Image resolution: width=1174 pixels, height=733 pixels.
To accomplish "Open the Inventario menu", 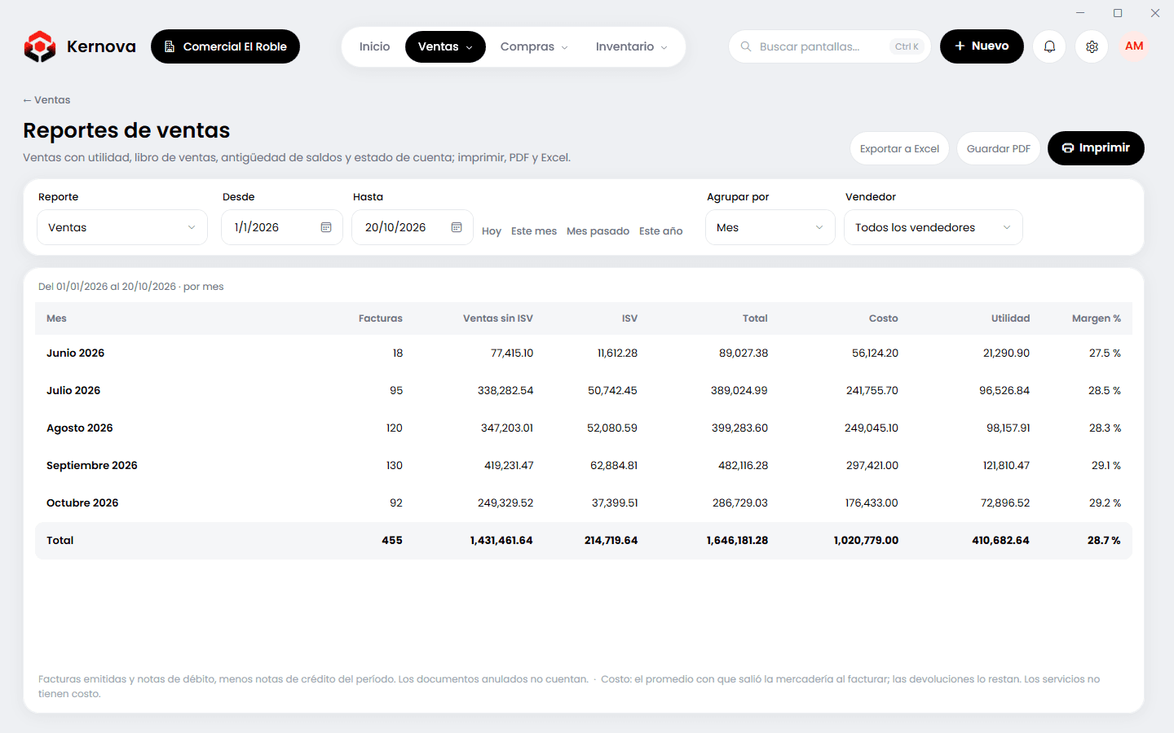I will [632, 46].
